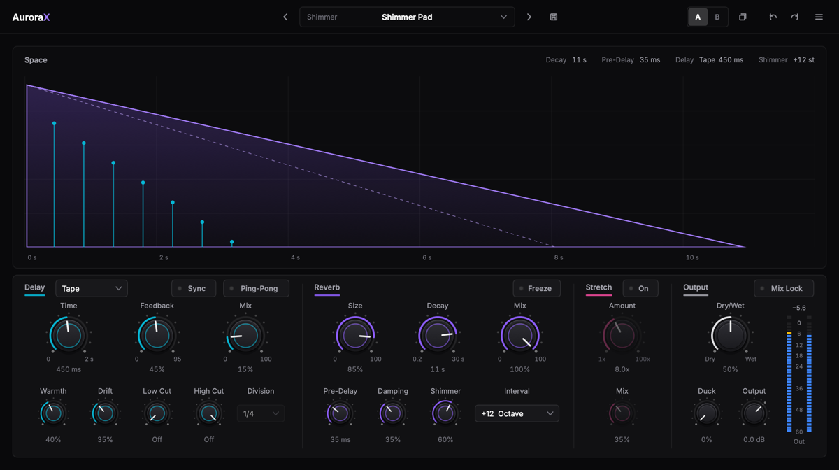Go to the previous preset arrow
Viewport: 839px width, 470px height.
285,17
